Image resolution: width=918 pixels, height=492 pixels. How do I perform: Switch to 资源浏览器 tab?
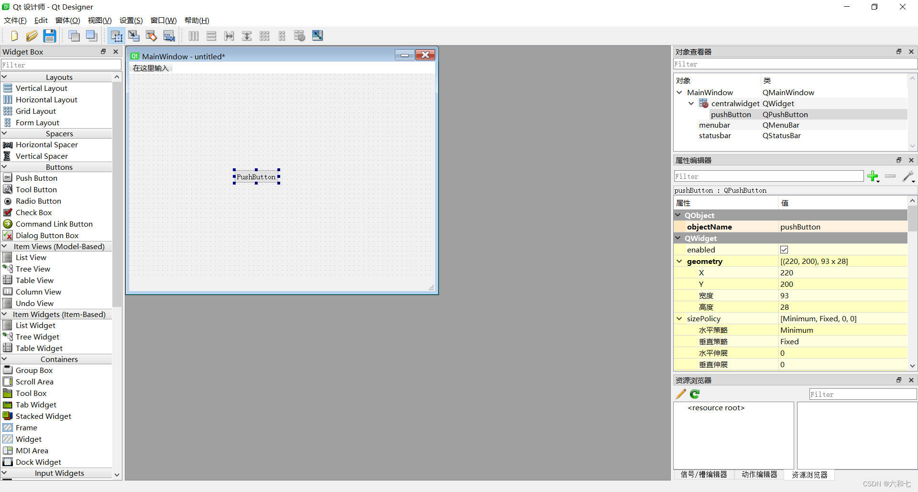pyautogui.click(x=809, y=475)
